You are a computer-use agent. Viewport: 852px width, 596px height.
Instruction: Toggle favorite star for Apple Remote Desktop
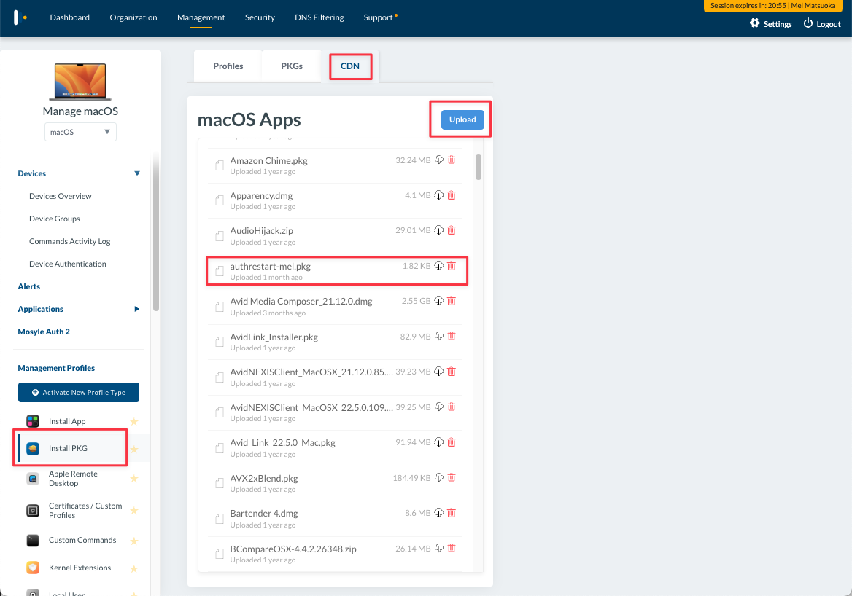tap(134, 479)
